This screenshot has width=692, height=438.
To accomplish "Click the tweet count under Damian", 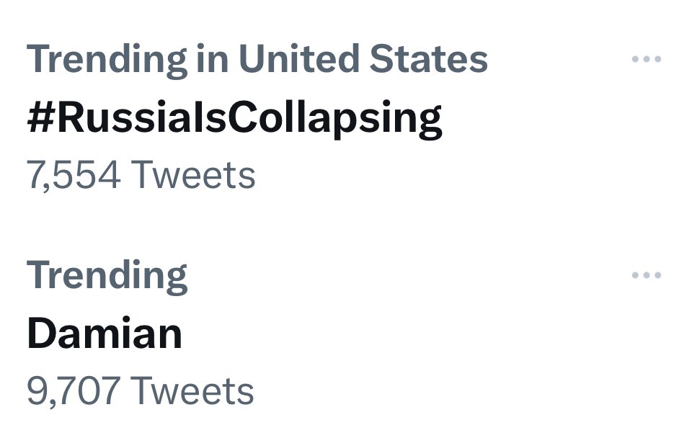I will click(141, 390).
